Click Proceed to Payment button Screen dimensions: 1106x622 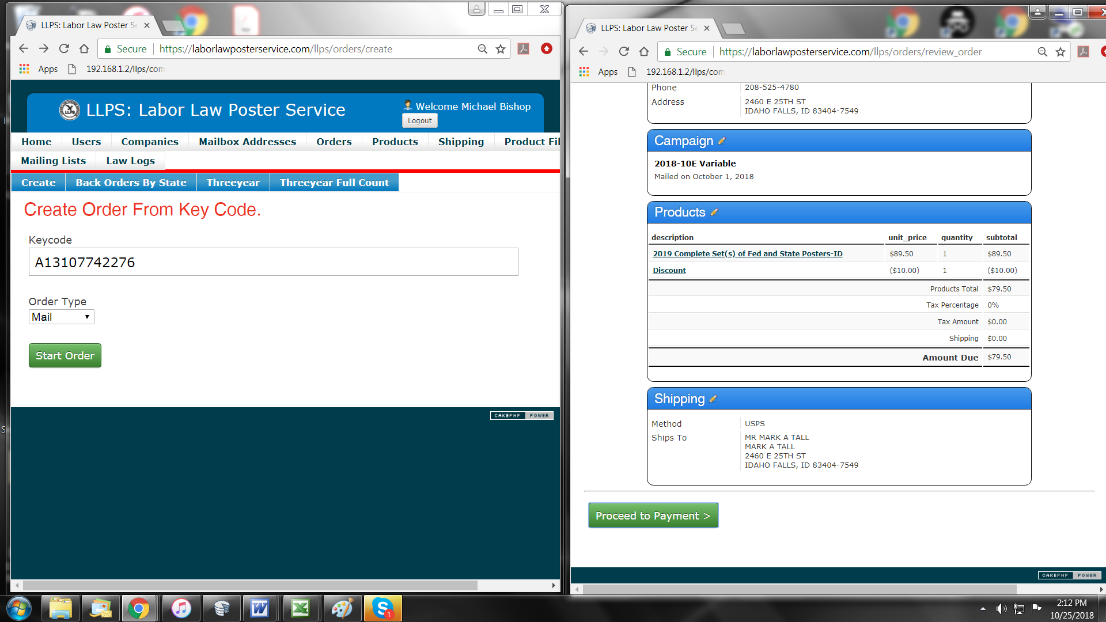(x=653, y=515)
